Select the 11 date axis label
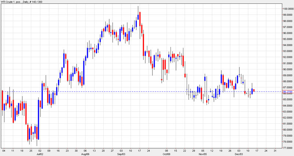Image resolution: width=294 pixels, height=156 pixels. point(12,151)
